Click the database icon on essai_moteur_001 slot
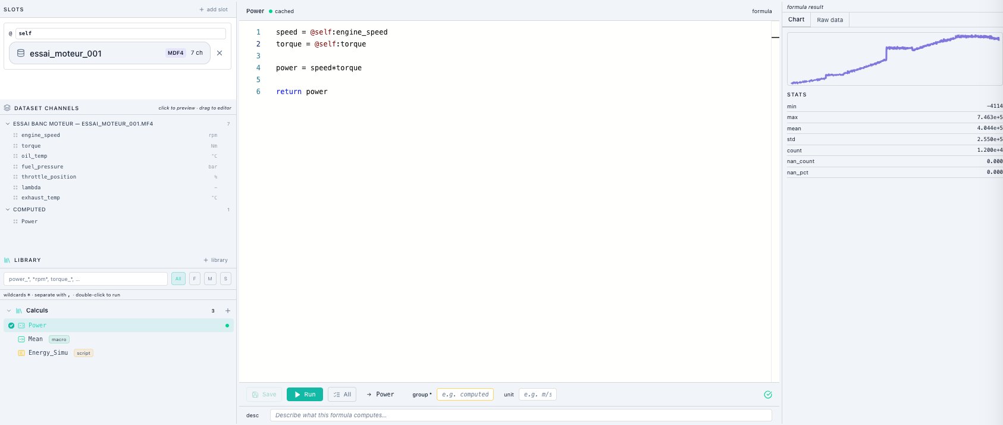1003x425 pixels. tap(21, 53)
